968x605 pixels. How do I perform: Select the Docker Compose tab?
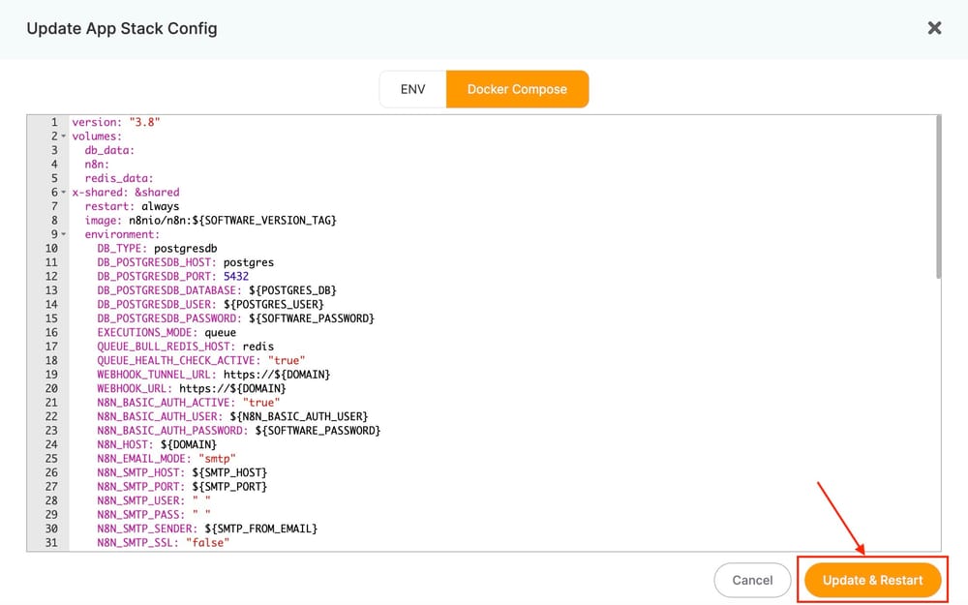517,89
